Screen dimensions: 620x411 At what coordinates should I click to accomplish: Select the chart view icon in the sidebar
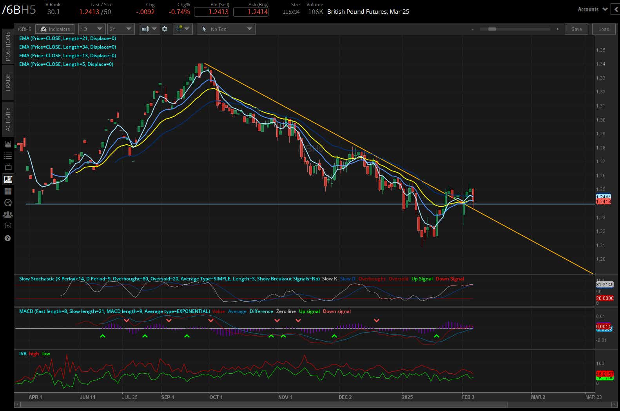[x=8, y=180]
